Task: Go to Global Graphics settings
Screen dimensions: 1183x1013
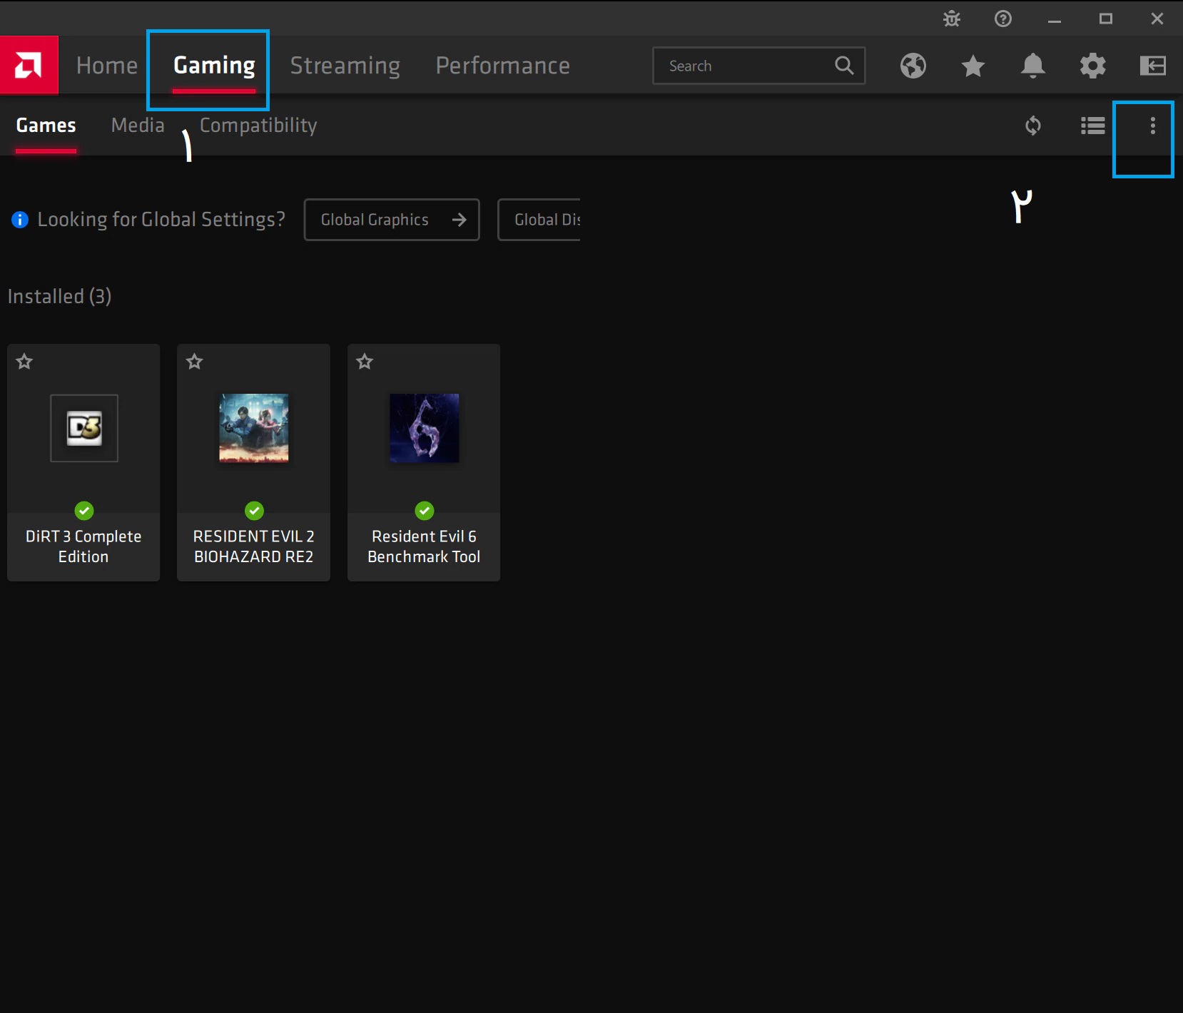Action: (x=392, y=220)
